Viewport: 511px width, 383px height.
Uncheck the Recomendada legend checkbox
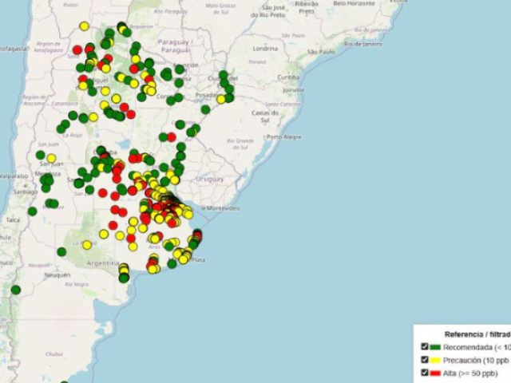[425, 346]
